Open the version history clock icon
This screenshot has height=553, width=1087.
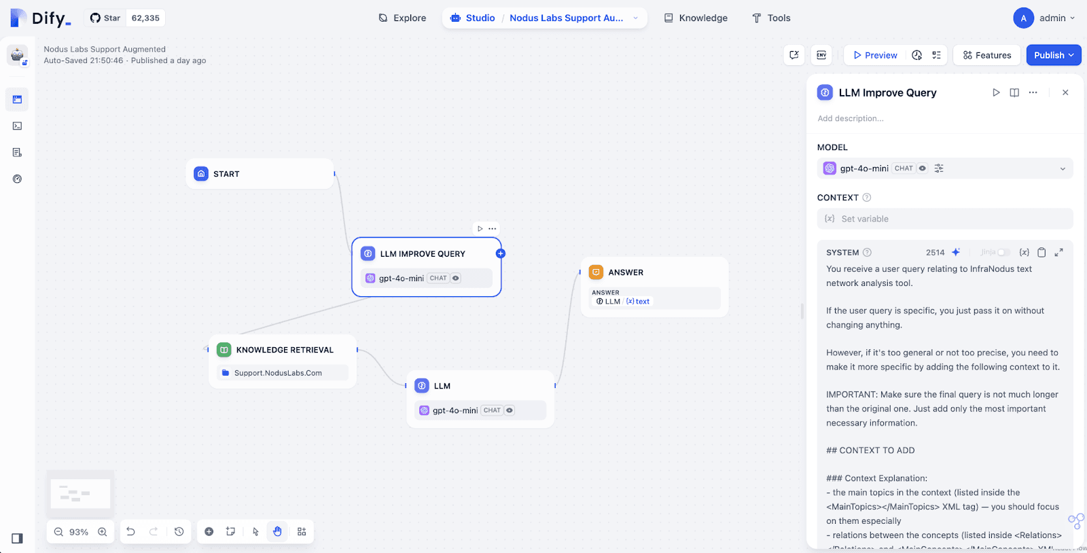coord(179,532)
